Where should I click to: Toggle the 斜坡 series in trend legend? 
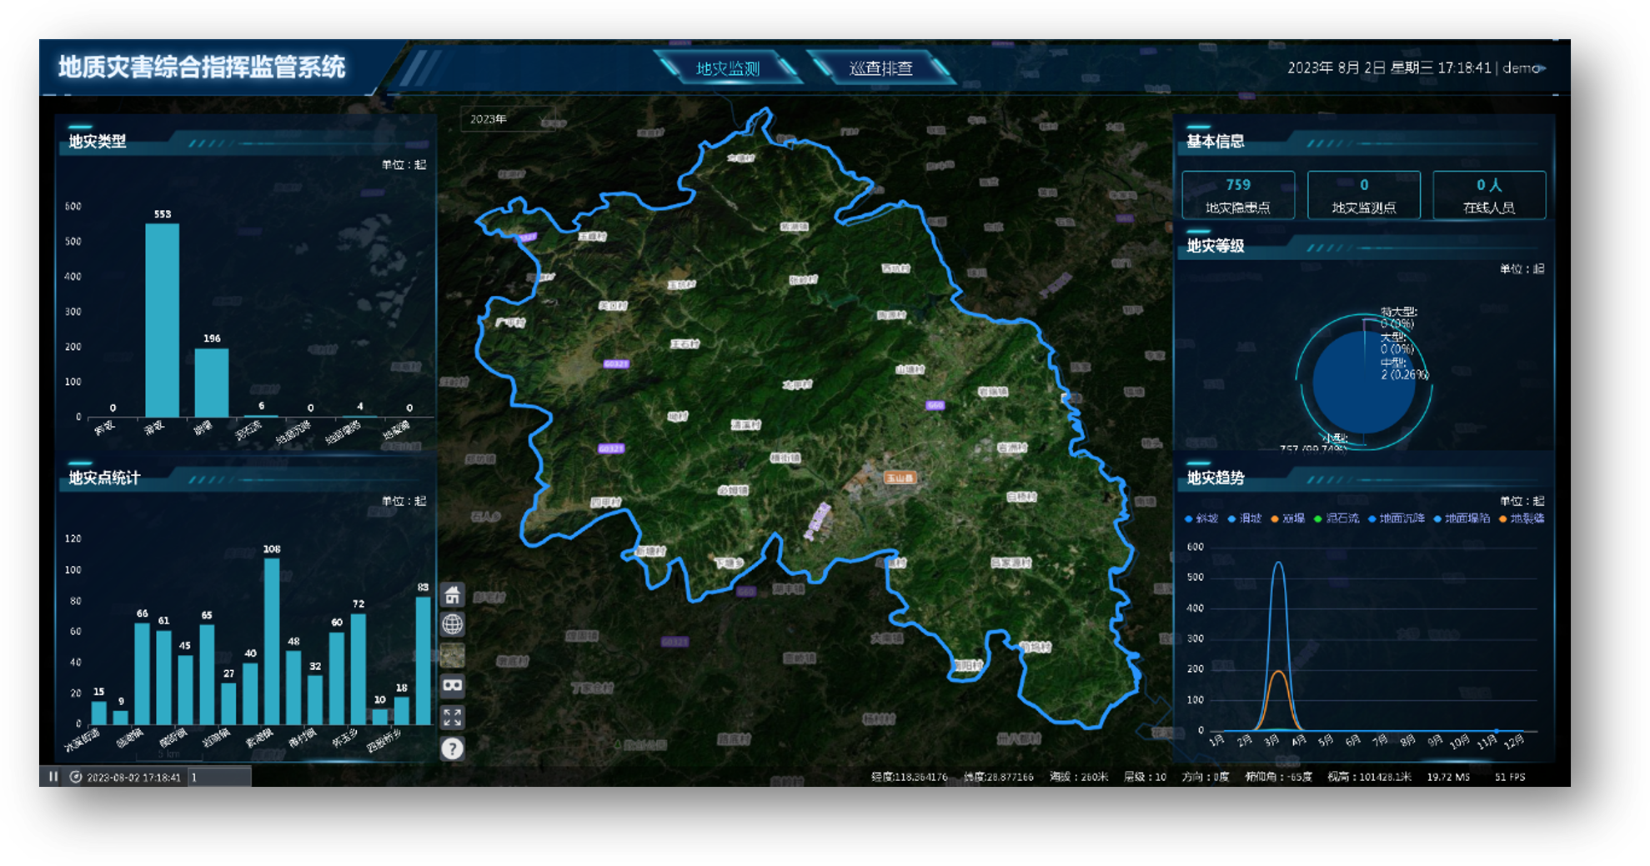(x=1201, y=518)
